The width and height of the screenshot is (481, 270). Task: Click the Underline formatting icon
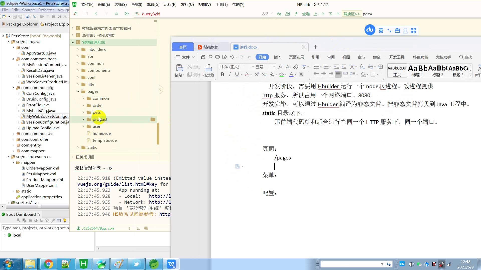click(237, 74)
